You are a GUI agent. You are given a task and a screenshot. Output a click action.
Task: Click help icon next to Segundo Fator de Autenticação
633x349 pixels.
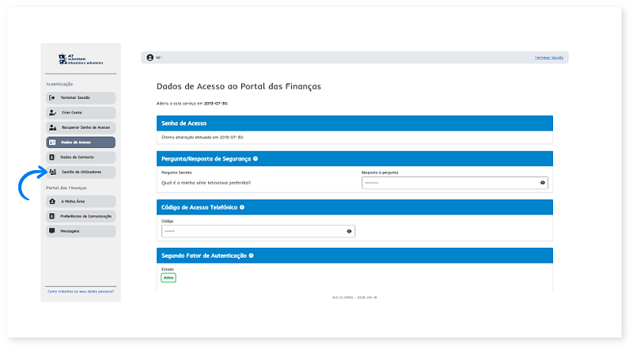coord(252,256)
